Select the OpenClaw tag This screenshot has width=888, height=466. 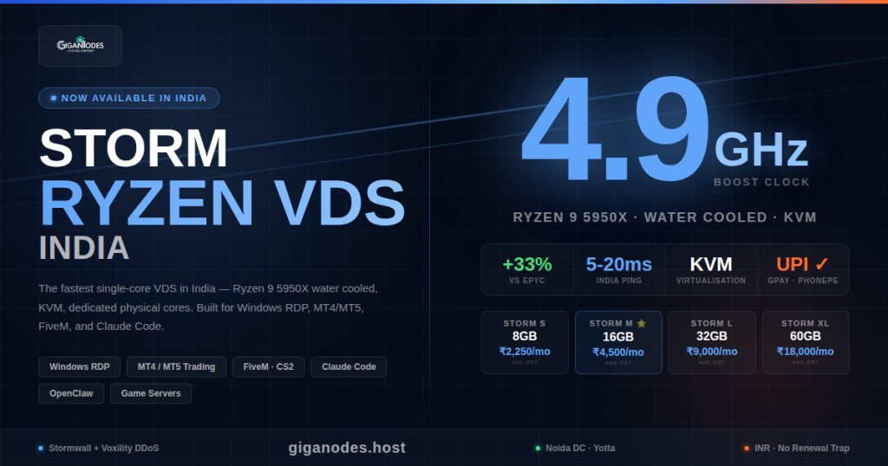pyautogui.click(x=71, y=393)
